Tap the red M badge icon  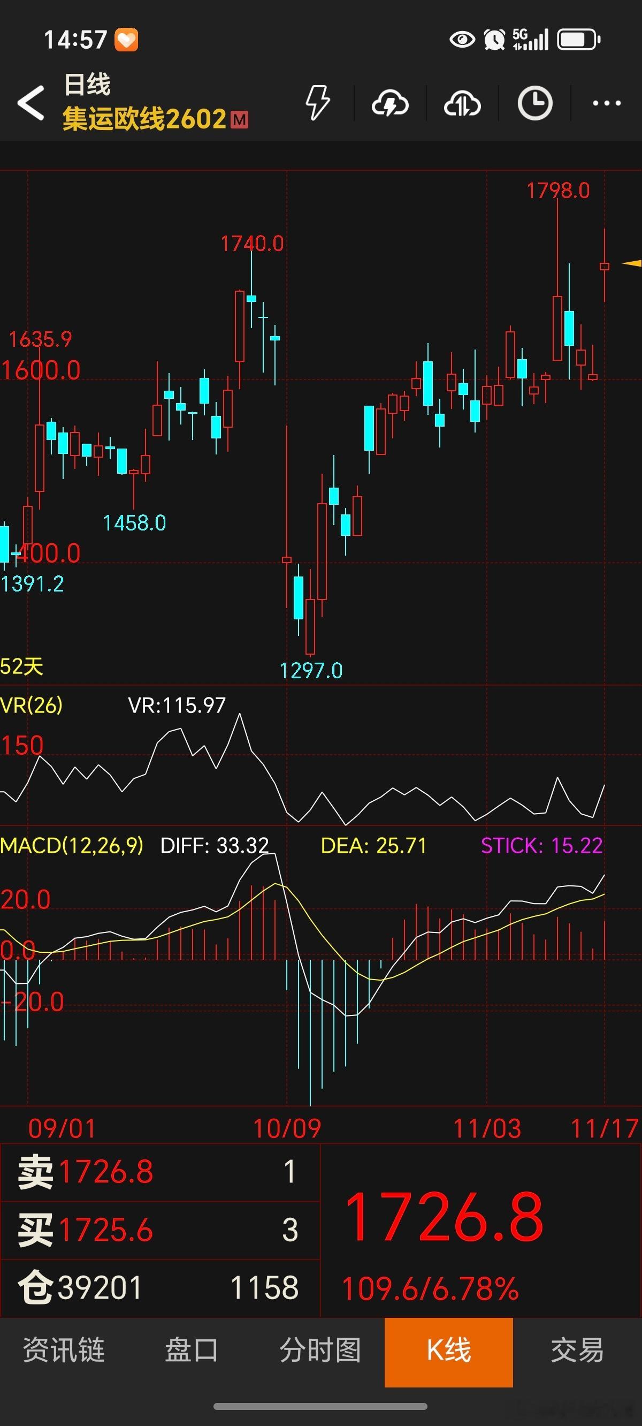coord(240,119)
